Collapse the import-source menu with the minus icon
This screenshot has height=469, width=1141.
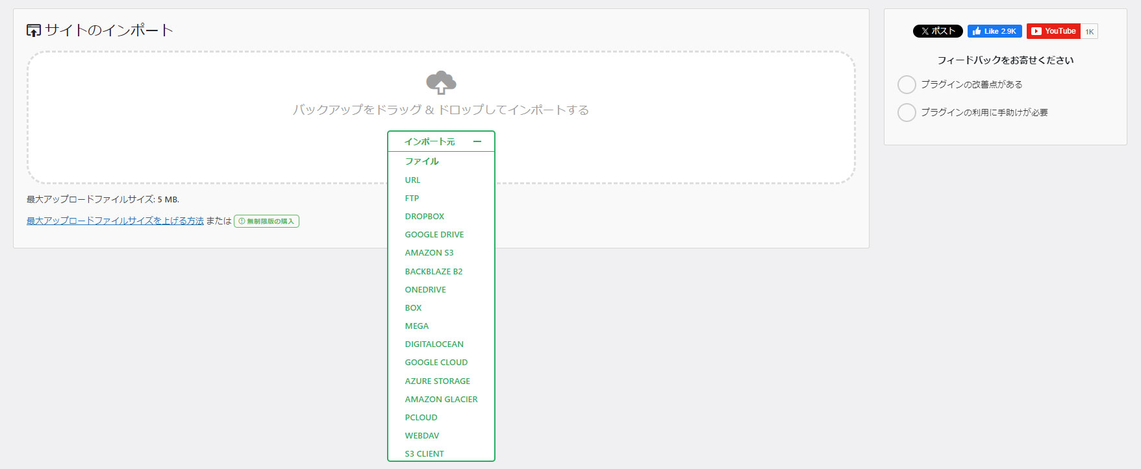[x=477, y=141]
